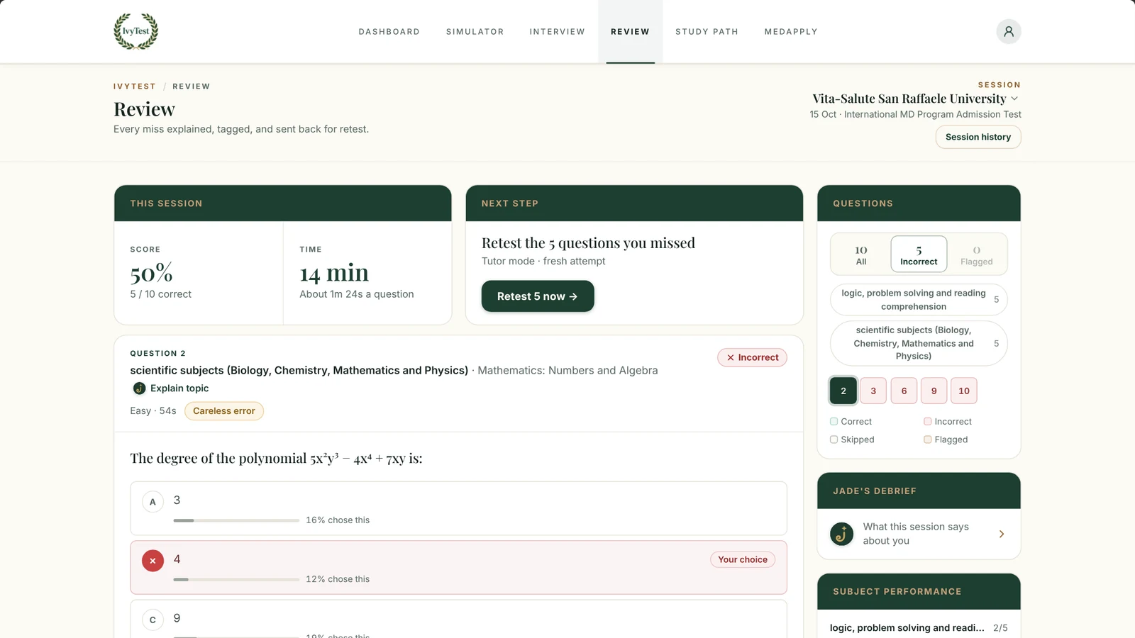The image size is (1135, 638).
Task: Expand What this session says about you
Action: [x=919, y=534]
